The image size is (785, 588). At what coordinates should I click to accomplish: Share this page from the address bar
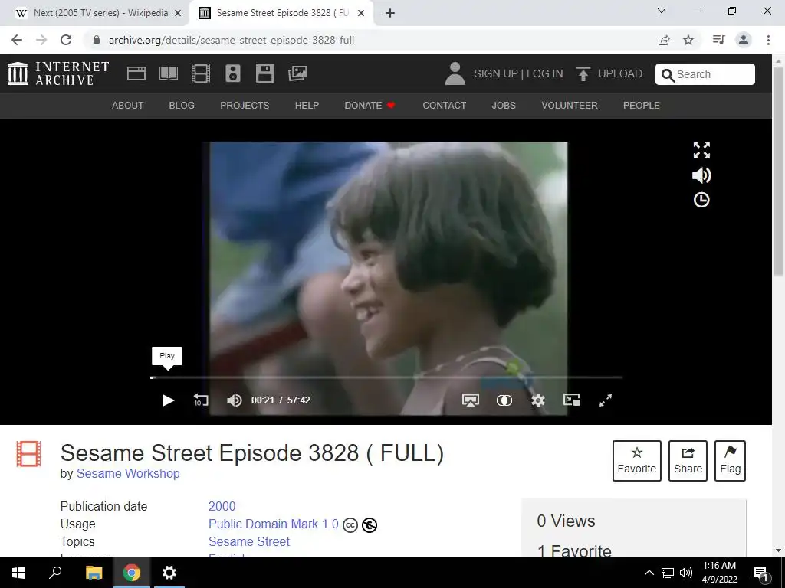pyautogui.click(x=664, y=40)
